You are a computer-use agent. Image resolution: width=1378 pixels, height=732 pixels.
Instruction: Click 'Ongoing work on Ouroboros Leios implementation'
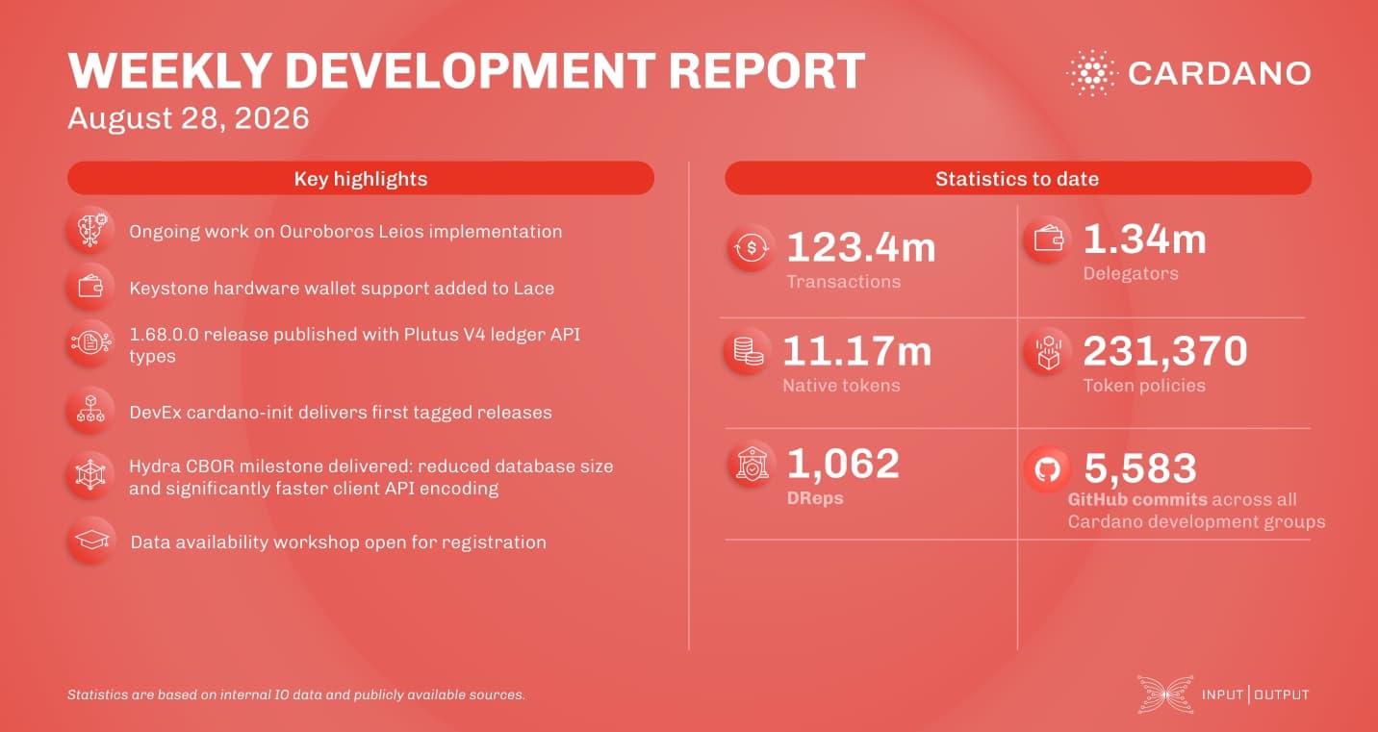pyautogui.click(x=345, y=231)
